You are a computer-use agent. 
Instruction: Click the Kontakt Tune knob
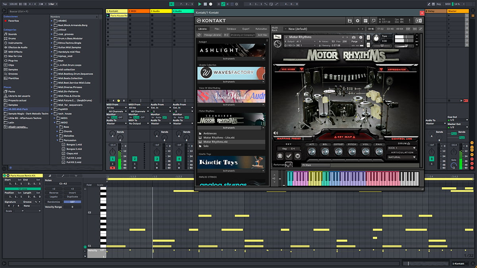coord(376,38)
